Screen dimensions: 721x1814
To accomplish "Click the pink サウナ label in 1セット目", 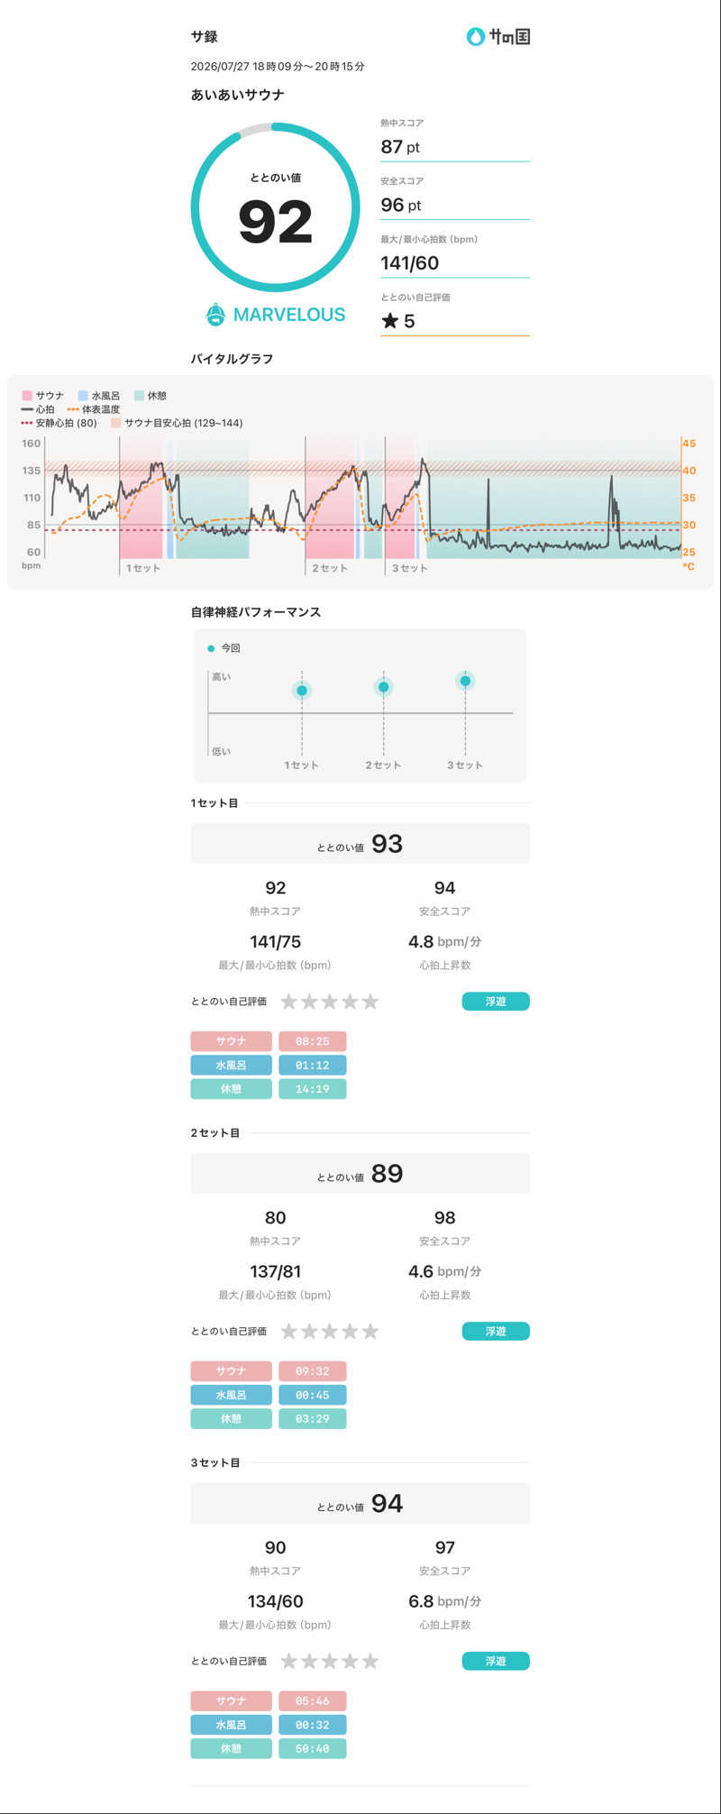I will pyautogui.click(x=231, y=1041).
